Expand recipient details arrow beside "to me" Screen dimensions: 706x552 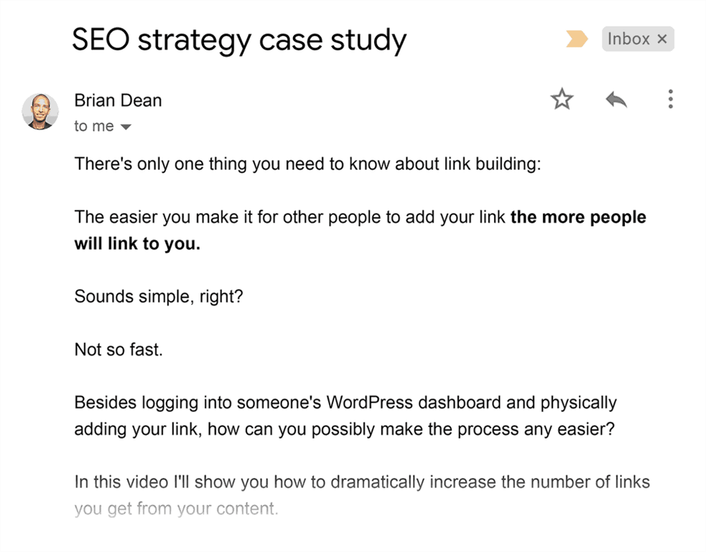tap(126, 127)
